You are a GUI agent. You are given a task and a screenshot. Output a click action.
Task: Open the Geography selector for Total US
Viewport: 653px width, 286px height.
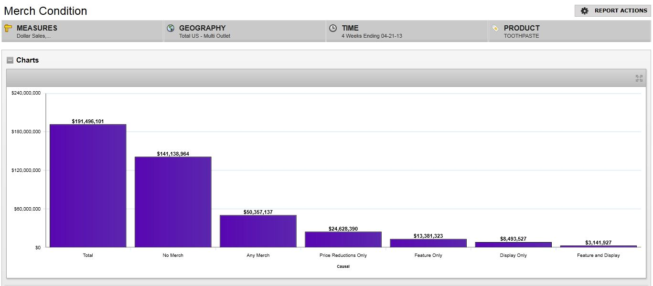coord(245,32)
